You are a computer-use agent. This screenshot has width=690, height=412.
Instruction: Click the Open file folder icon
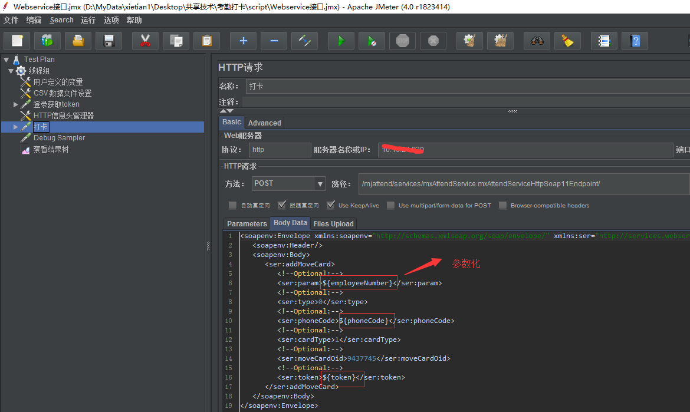78,41
